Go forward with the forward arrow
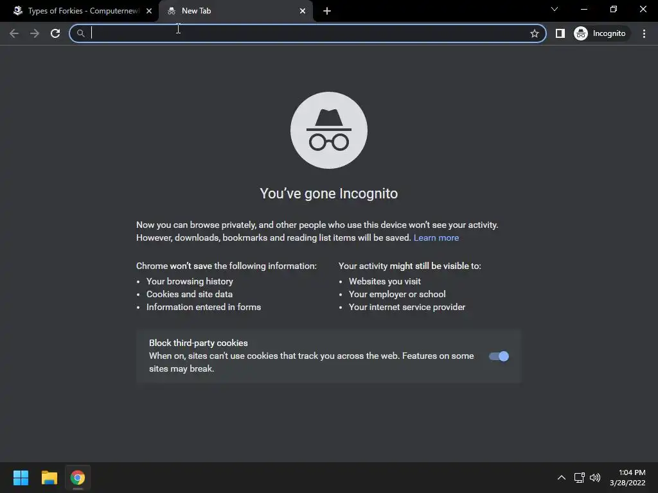The image size is (658, 493). (x=35, y=33)
